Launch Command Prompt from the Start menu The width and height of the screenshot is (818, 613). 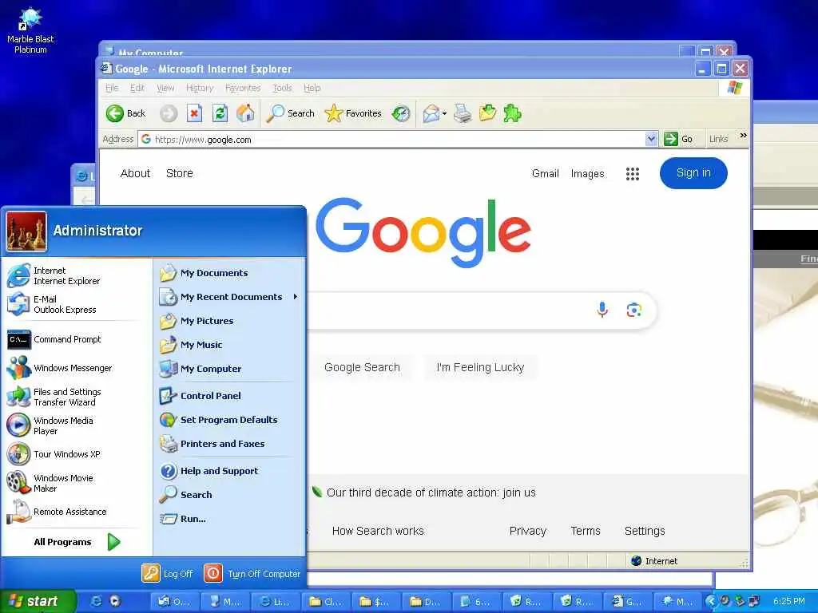(77, 339)
